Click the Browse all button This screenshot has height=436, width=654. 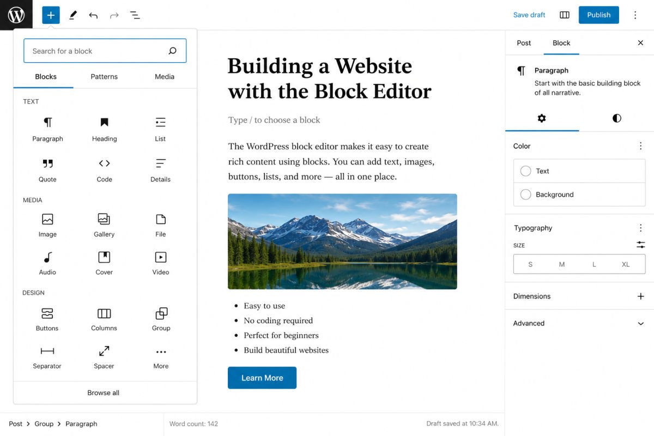click(104, 393)
